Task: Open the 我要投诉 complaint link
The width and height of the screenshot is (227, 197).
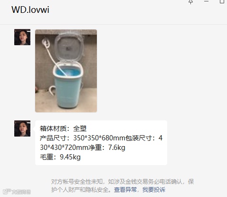Action: pos(154,190)
